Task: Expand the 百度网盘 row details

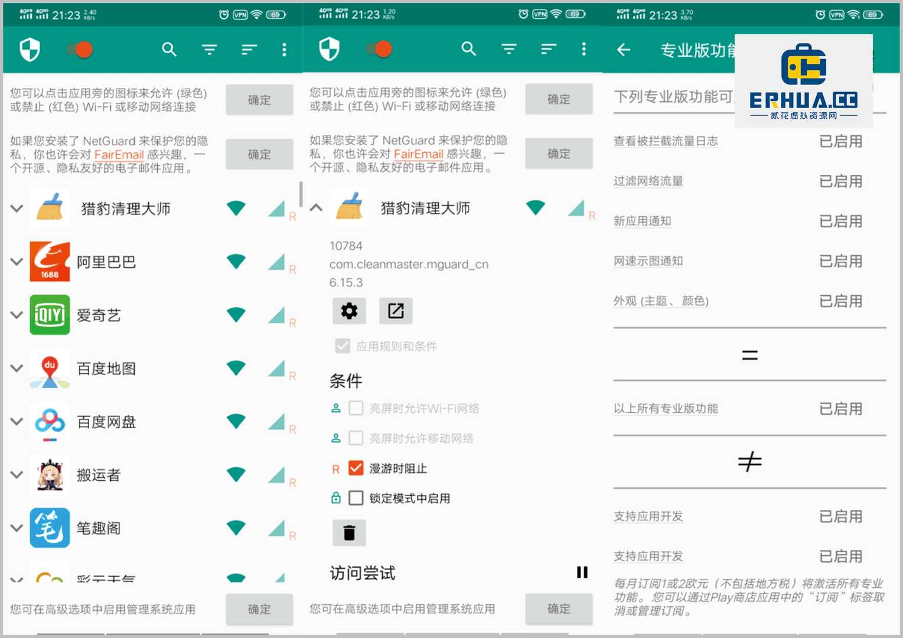Action: click(x=17, y=421)
